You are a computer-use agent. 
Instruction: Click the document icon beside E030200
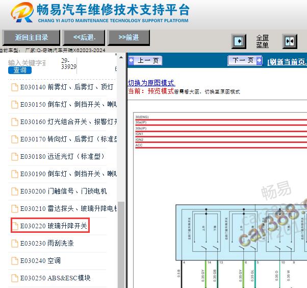point(15,191)
